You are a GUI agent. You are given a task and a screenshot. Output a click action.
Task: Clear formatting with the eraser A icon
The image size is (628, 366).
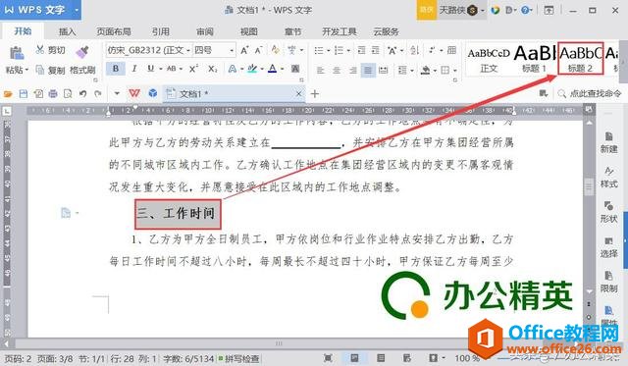coord(275,50)
